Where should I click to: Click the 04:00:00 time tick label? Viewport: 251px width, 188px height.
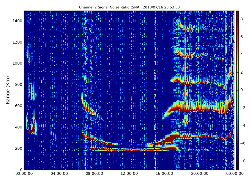pos(59,174)
